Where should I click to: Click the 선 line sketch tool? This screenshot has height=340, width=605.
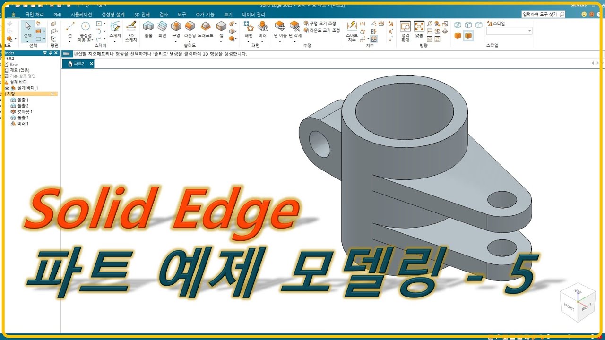pyautogui.click(x=70, y=28)
